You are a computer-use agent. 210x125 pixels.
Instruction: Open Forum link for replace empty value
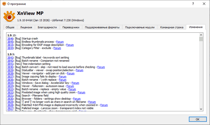point(72,89)
